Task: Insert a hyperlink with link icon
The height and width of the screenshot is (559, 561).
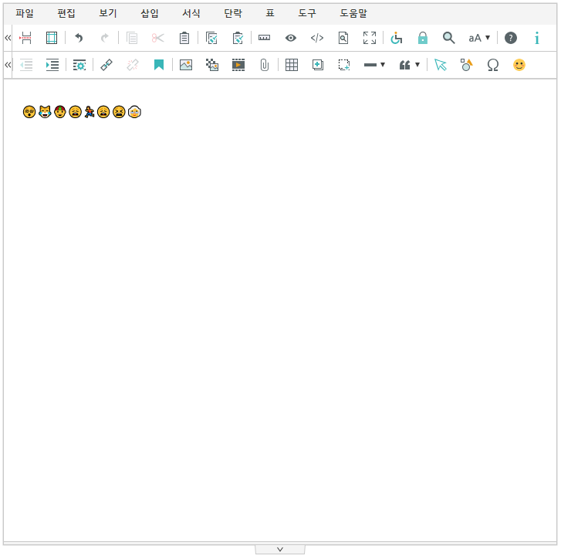Action: tap(106, 66)
